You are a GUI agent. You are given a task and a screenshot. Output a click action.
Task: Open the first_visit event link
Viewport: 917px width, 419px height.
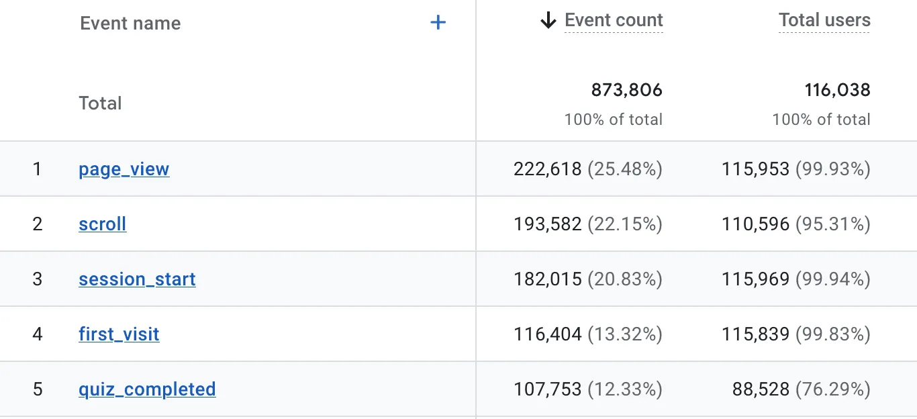pyautogui.click(x=119, y=334)
